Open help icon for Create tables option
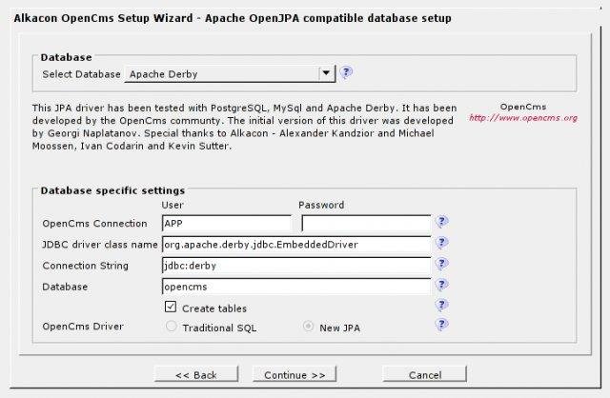This screenshot has width=610, height=398. [x=441, y=305]
